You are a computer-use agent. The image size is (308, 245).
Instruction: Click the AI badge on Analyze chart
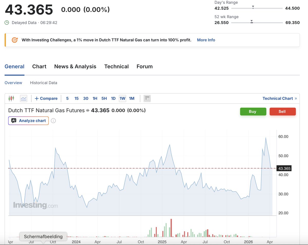tap(14, 121)
